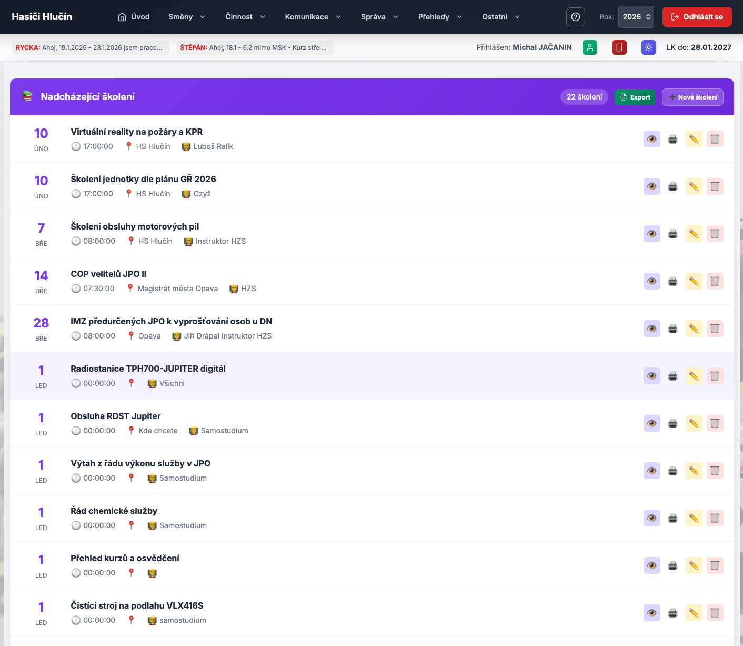The image size is (743, 646).
Task: Click the Export button
Action: [635, 97]
